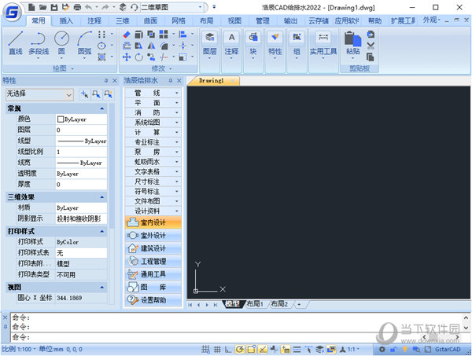Toggle object snap in status bar

coord(252,349)
